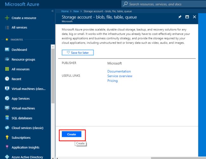Open Resource groups from the sidebar
The height and width of the screenshot is (159, 206).
point(23,59)
